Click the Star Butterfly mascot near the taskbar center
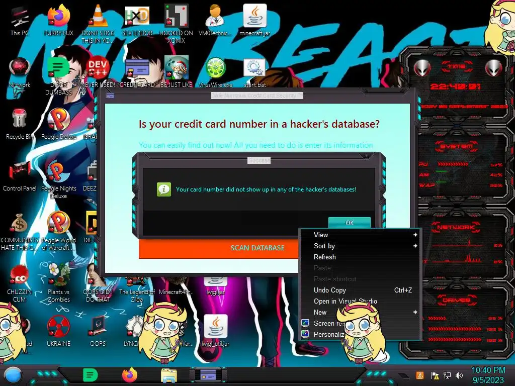515x386 pixels. [163, 333]
